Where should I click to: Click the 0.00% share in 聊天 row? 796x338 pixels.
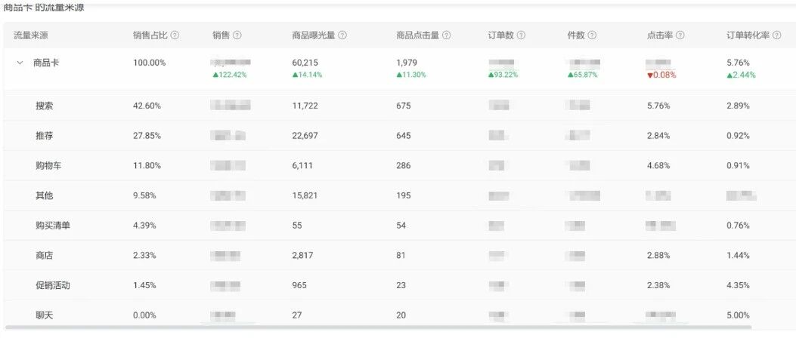coord(145,315)
